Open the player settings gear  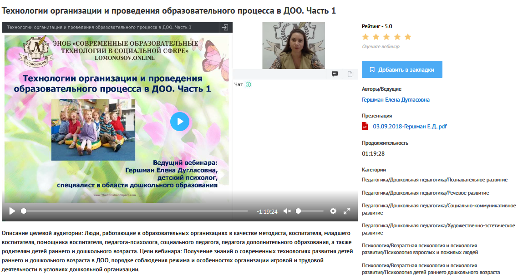333,211
